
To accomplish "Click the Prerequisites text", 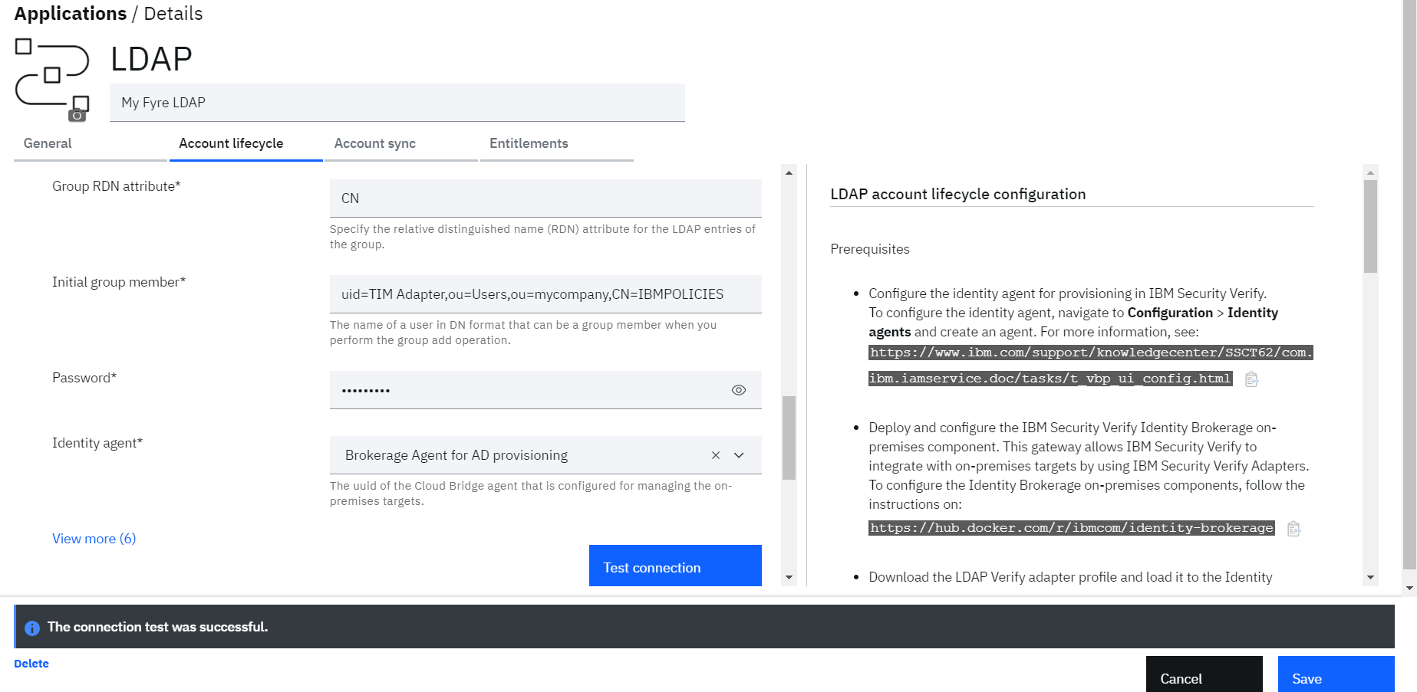I will coord(870,249).
